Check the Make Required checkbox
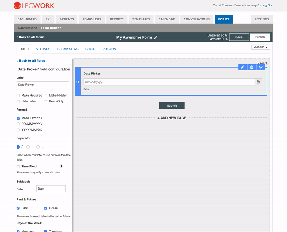 [18, 96]
